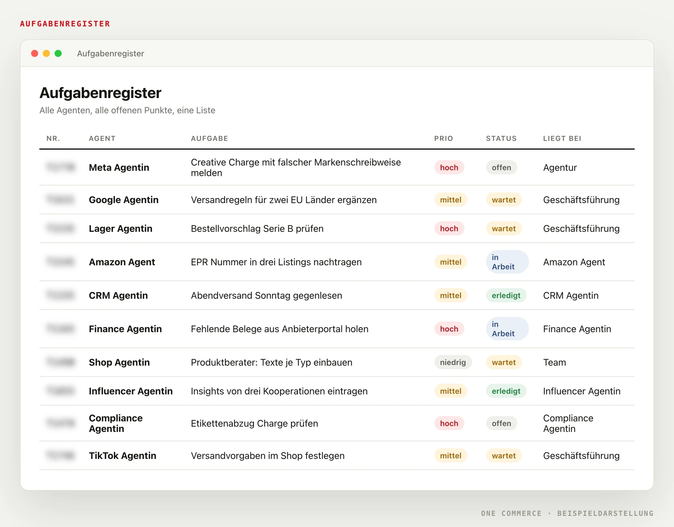674x527 pixels.
Task: Click the Lager Agentin agent name
Action: (x=121, y=229)
